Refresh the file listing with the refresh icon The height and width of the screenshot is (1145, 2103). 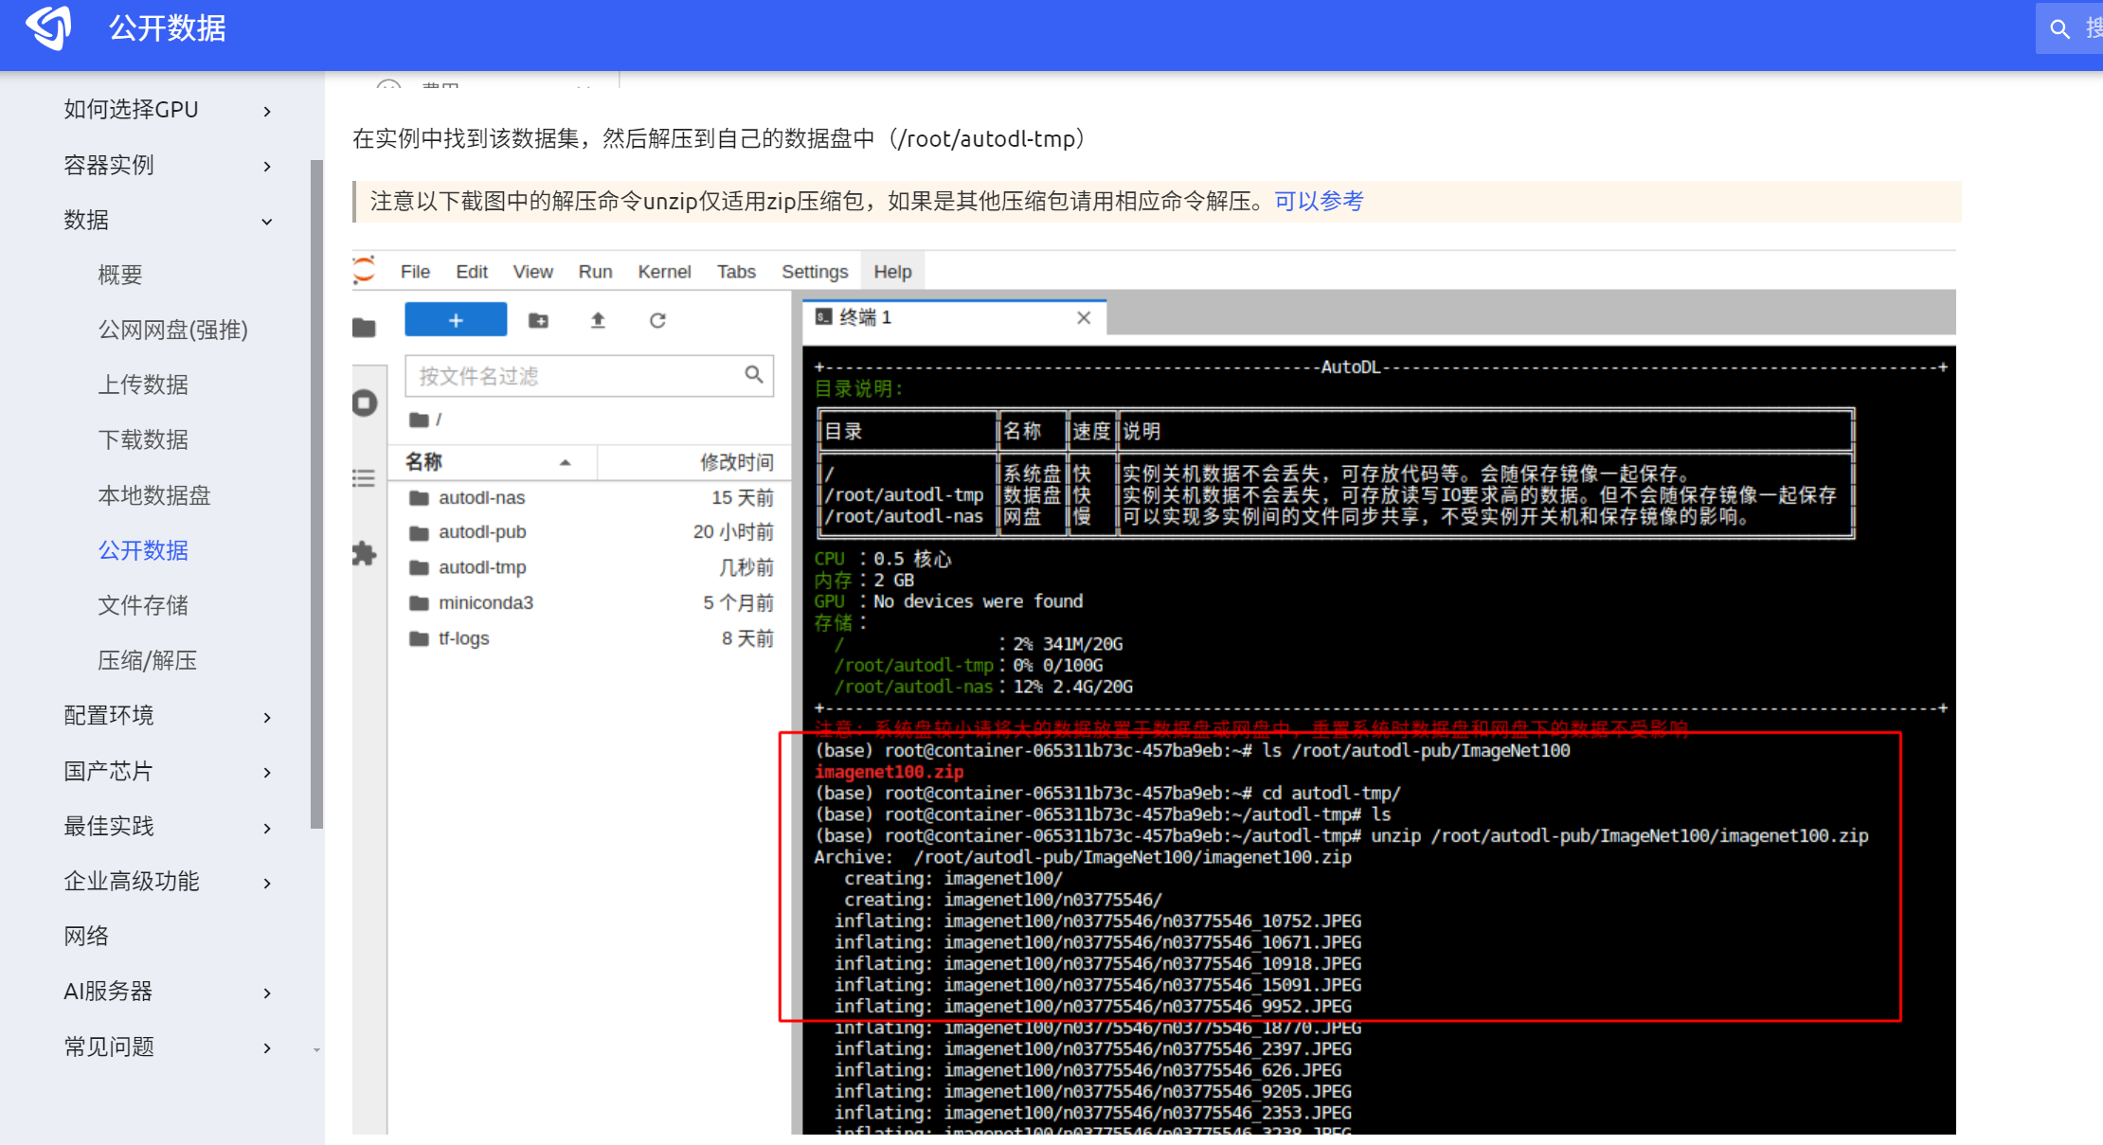[x=657, y=320]
